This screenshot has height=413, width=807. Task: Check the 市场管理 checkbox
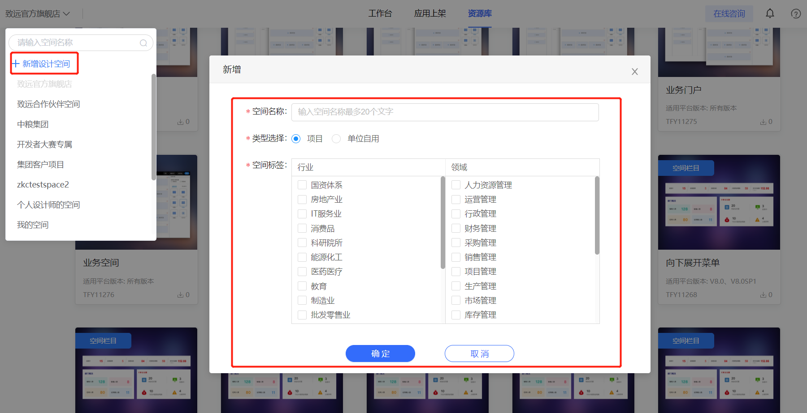(456, 300)
